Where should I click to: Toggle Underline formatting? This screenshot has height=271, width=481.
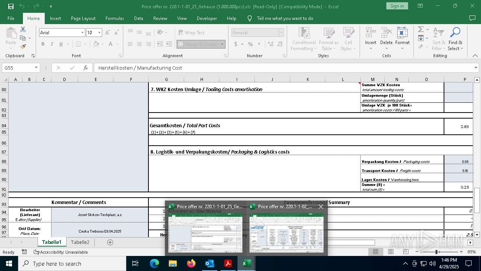pyautogui.click(x=61, y=44)
